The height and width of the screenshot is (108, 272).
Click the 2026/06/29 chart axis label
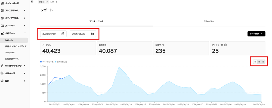259,104
